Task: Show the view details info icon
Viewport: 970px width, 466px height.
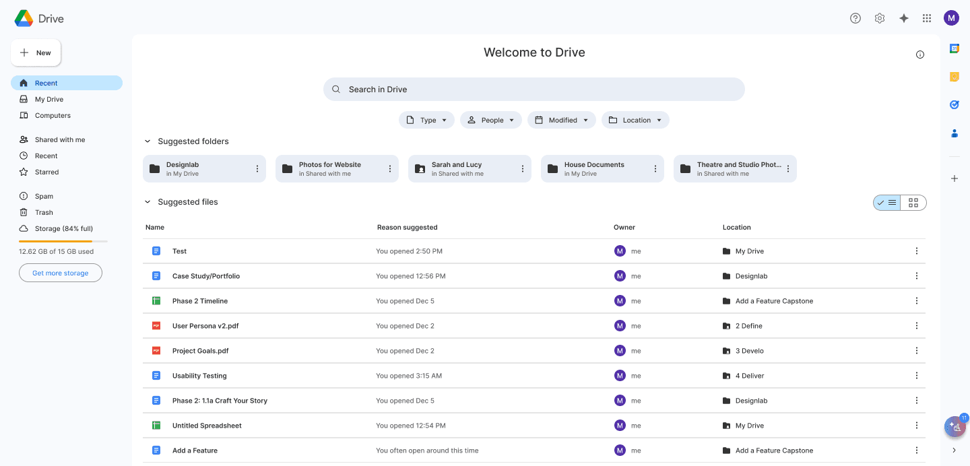Action: 920,55
